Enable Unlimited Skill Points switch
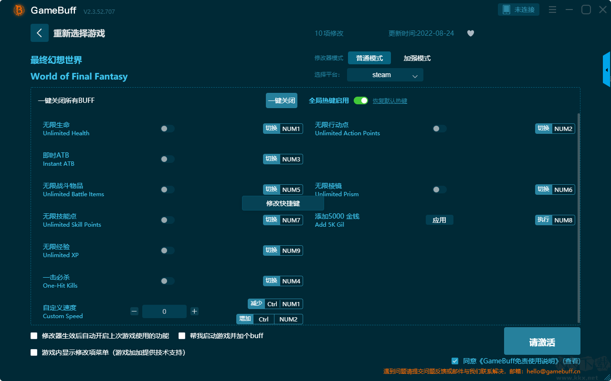 tap(168, 220)
